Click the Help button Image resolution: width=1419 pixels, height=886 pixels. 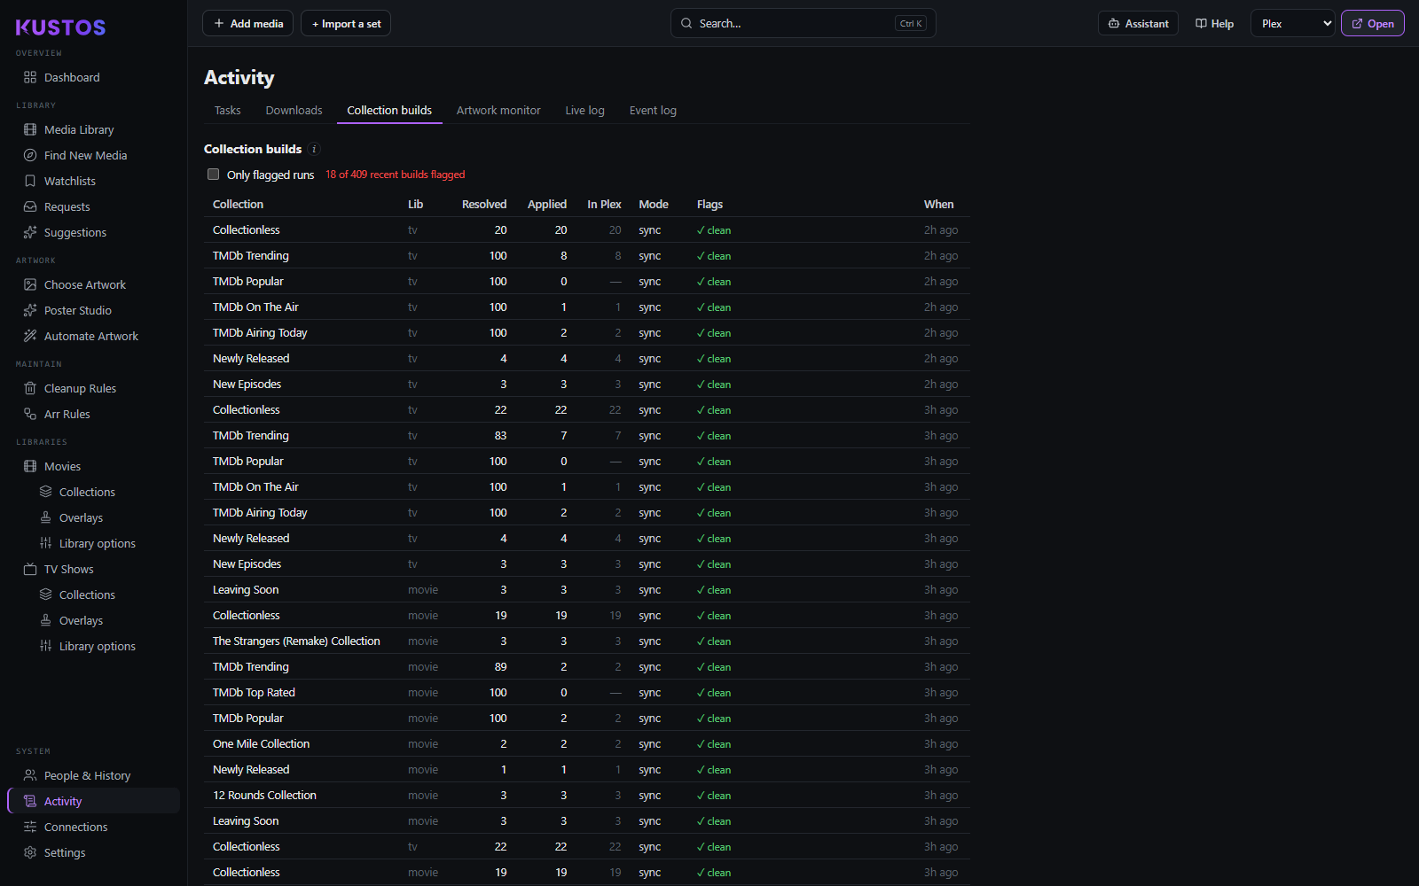[x=1214, y=24]
